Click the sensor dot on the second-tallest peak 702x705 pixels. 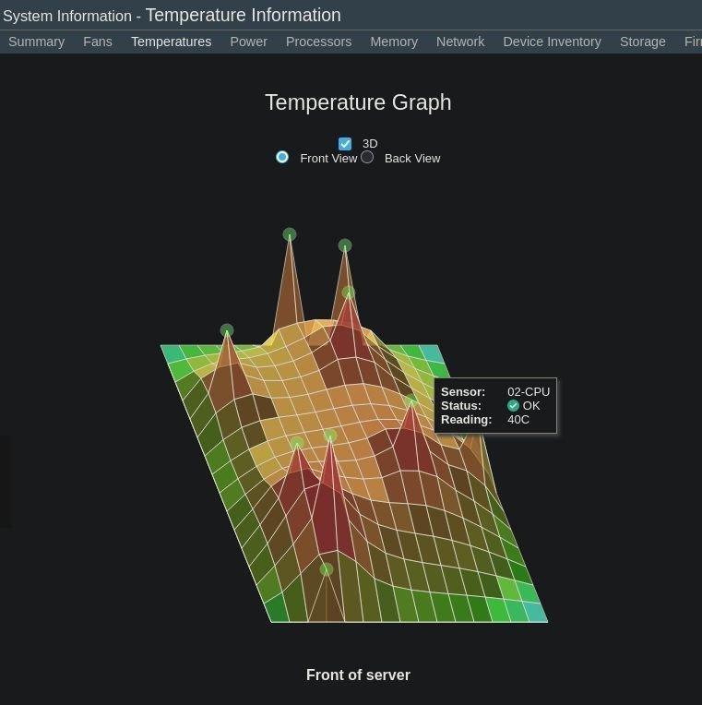pyautogui.click(x=345, y=245)
